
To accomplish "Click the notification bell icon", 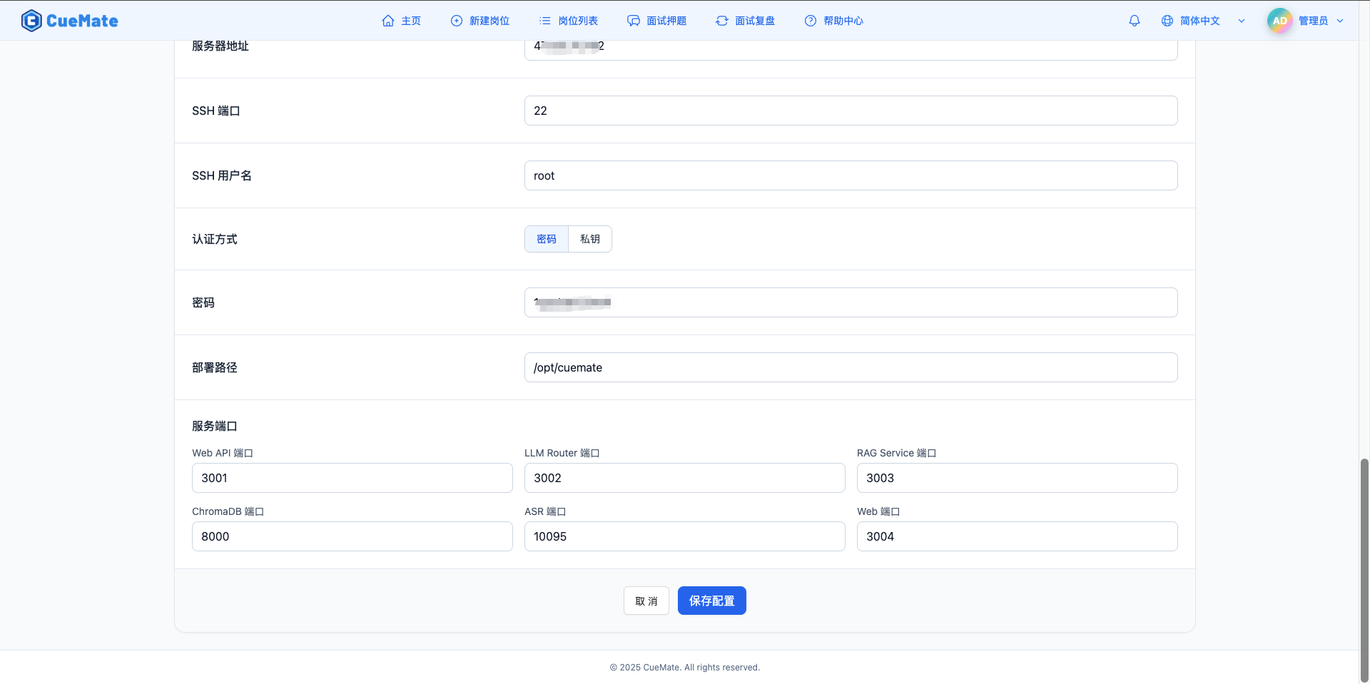I will (x=1135, y=21).
